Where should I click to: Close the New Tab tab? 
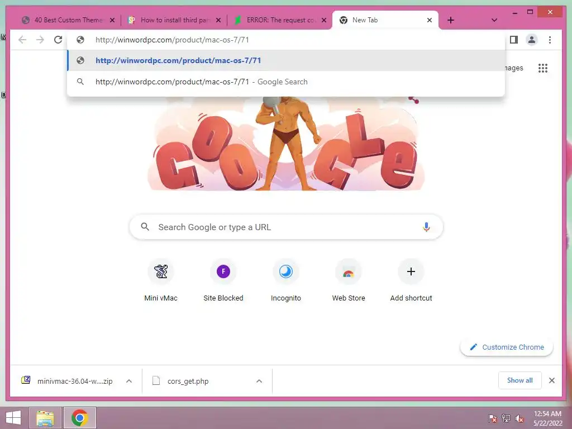pos(430,20)
